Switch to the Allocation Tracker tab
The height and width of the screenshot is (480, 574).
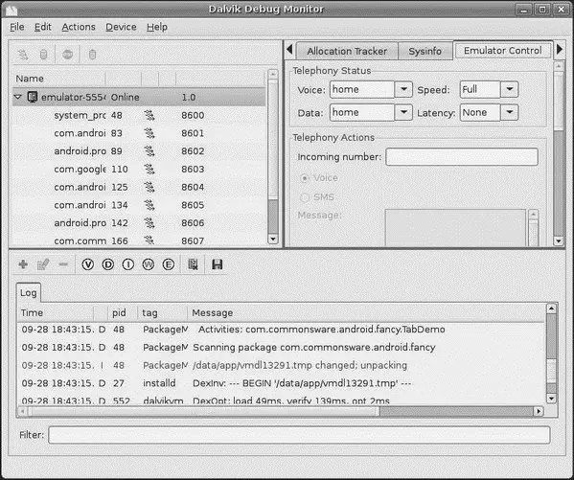tap(347, 51)
